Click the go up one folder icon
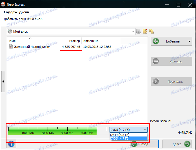The height and width of the screenshot is (150, 196). (138, 31)
